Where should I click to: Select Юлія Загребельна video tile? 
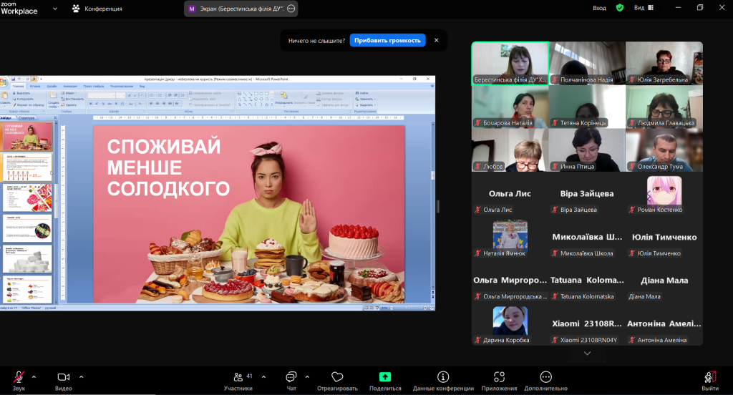664,63
